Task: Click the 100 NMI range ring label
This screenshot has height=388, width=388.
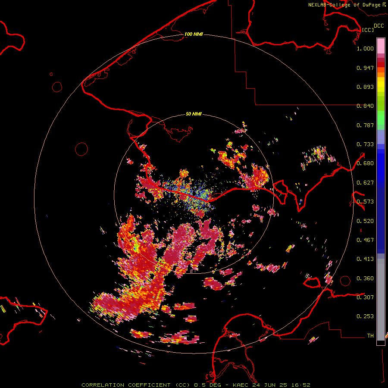Action: (x=194, y=34)
